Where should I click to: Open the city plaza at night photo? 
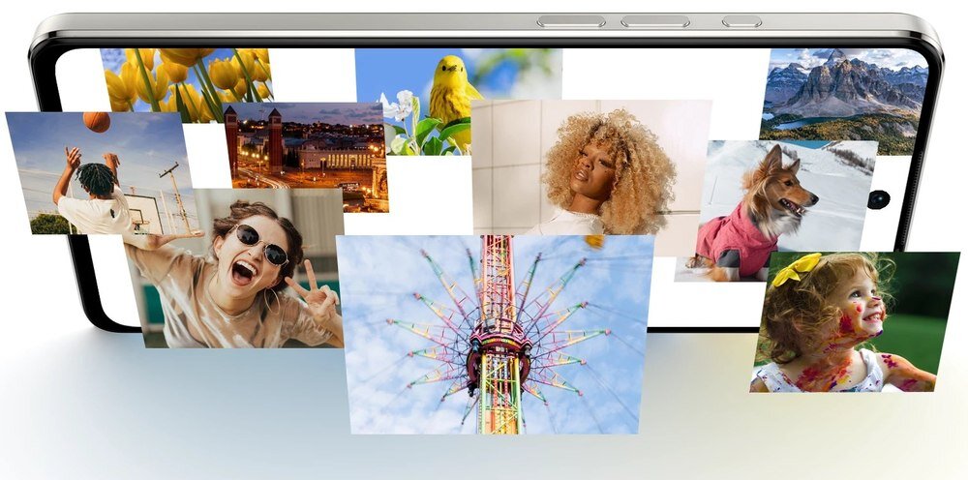tap(308, 155)
